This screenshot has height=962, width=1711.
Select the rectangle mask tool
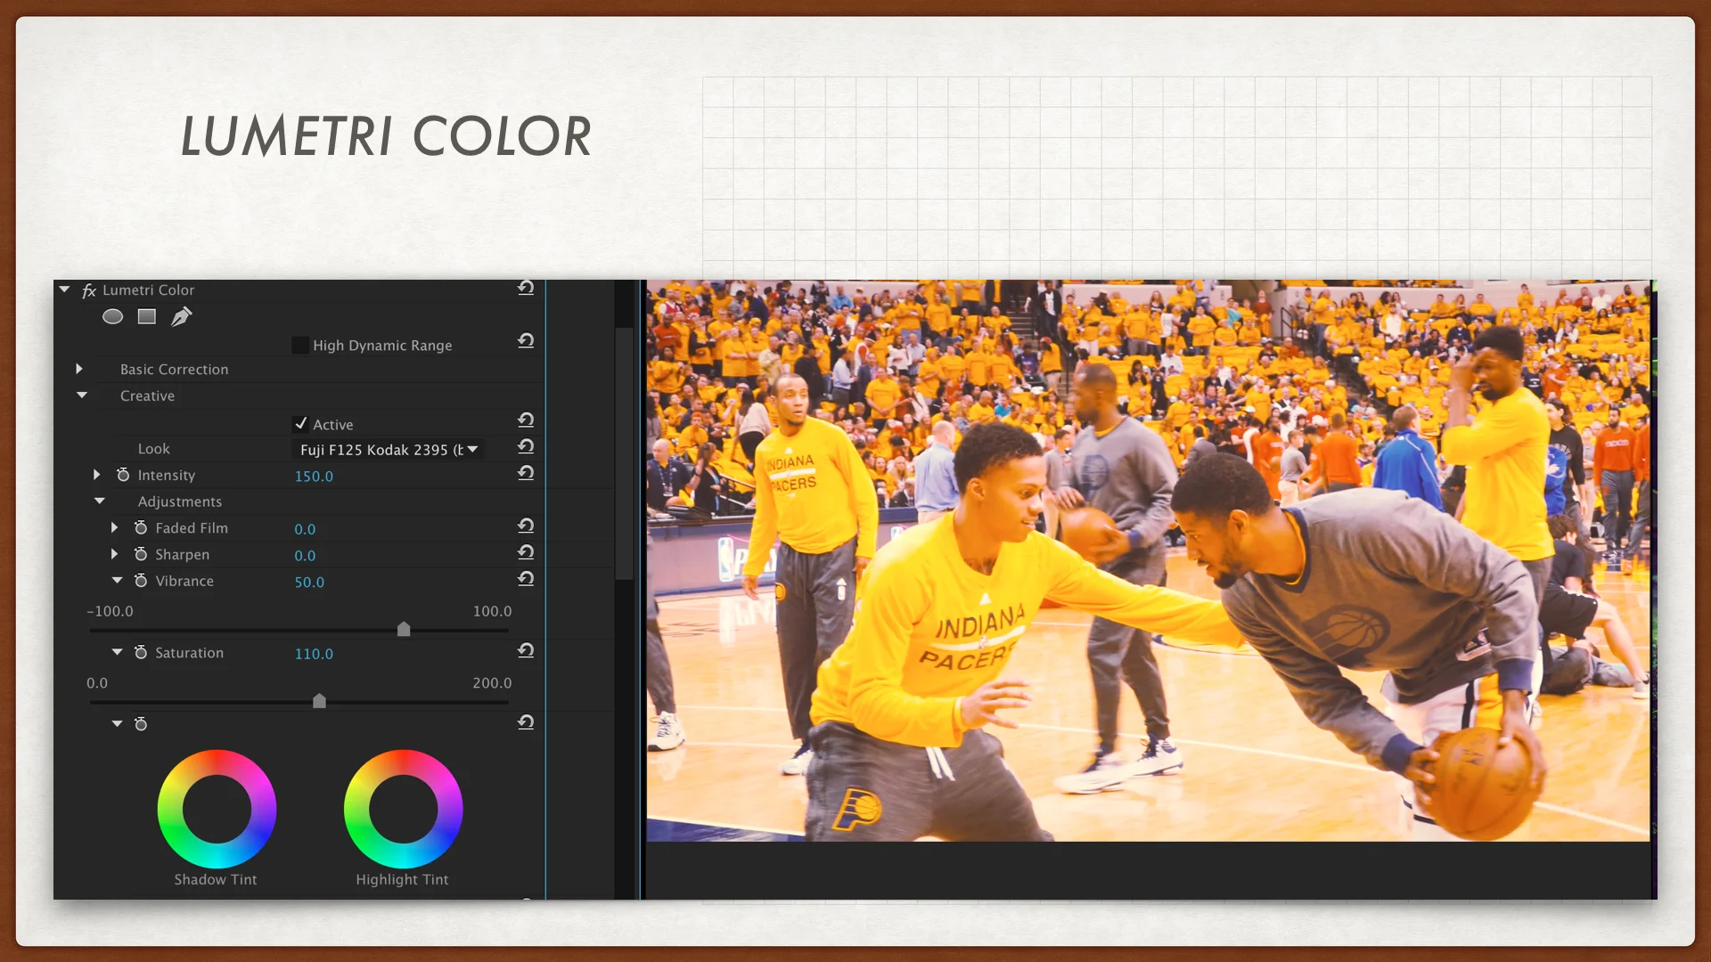tap(147, 316)
